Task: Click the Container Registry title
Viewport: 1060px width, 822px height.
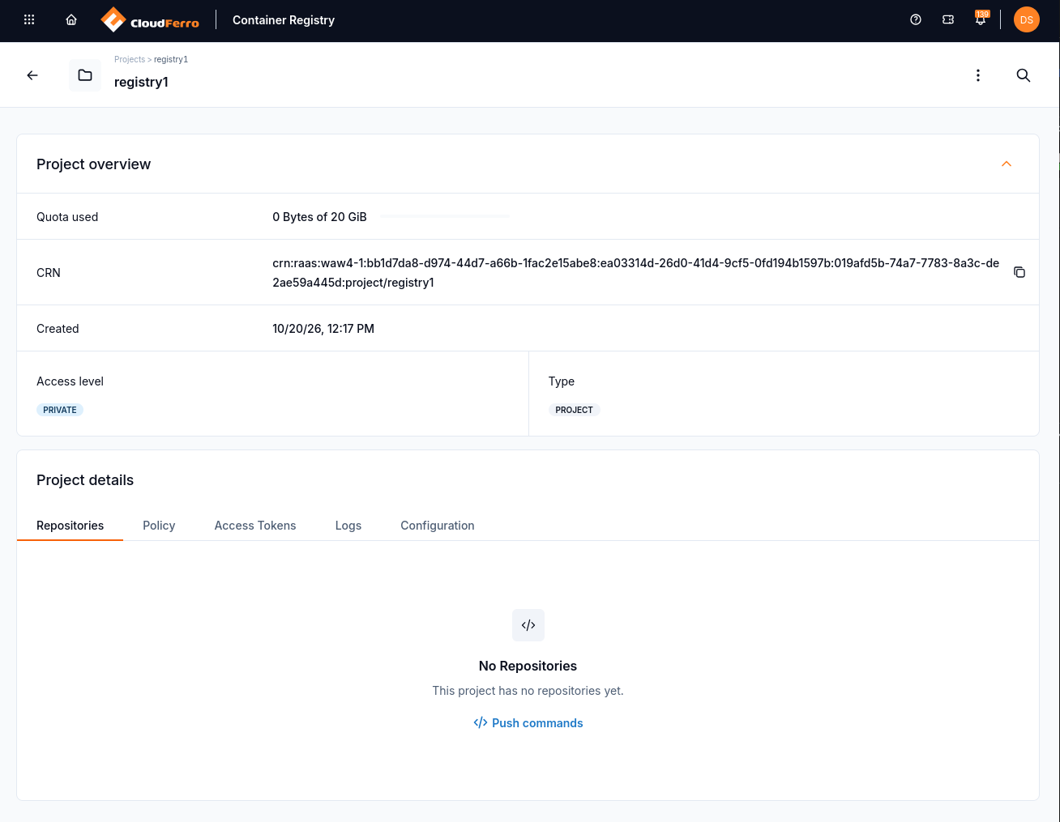Action: 284,20
